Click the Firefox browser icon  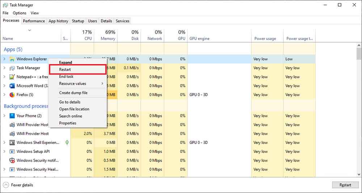point(12,95)
